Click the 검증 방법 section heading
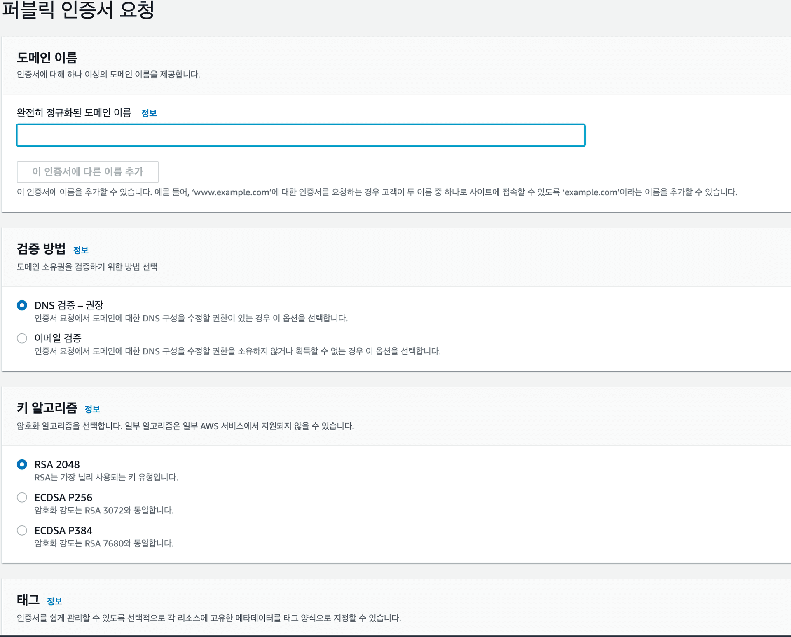This screenshot has width=791, height=637. click(x=41, y=248)
